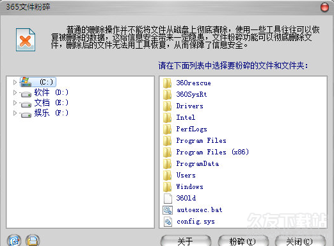Screen dimensions: 334x246
Task: Select the Intel folder icon
Action: (167, 118)
